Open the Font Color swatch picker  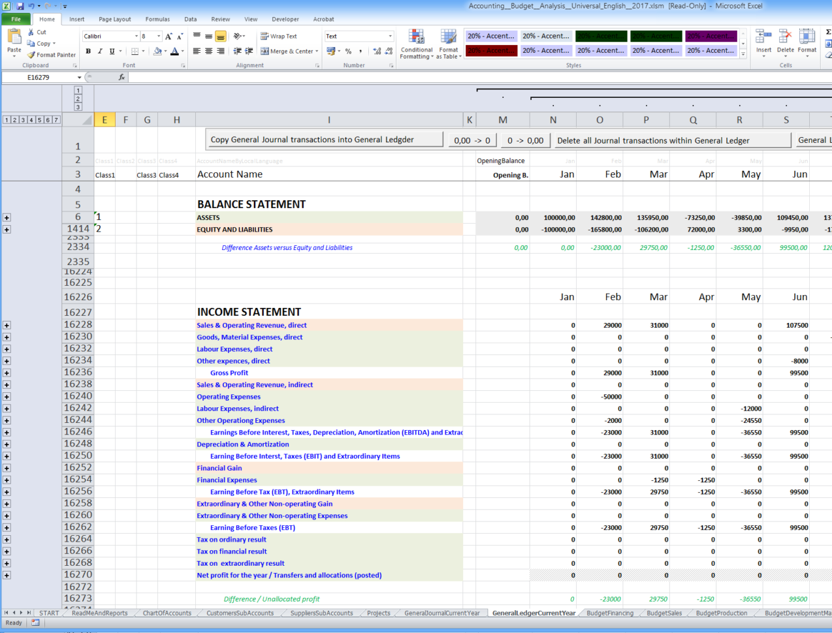(182, 51)
